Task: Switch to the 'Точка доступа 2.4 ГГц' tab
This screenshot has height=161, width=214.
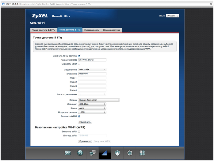Action: [x=44, y=30]
